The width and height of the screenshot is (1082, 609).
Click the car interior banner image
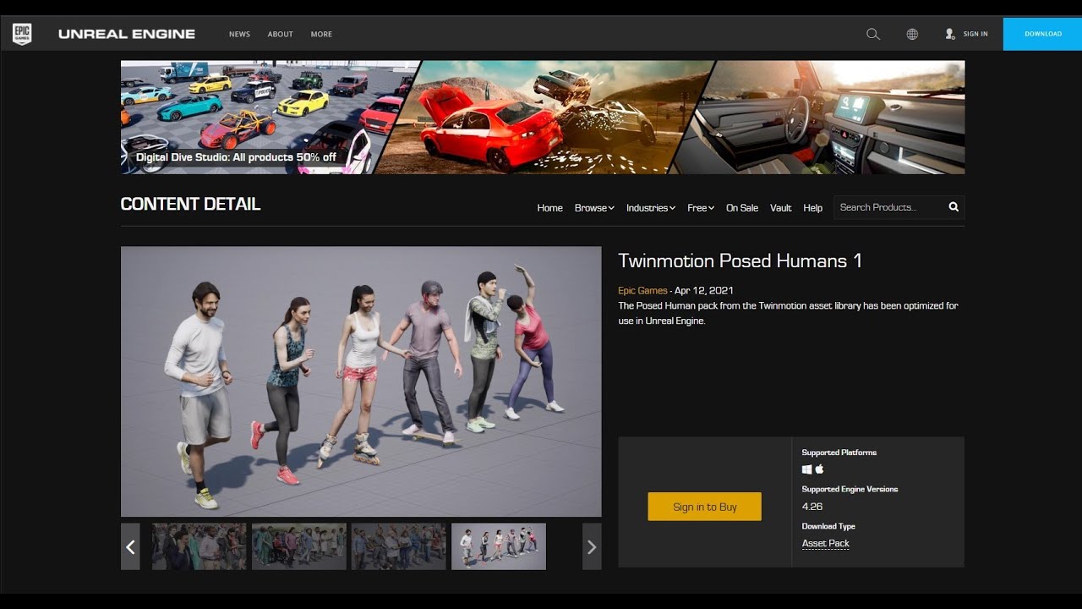click(818, 117)
